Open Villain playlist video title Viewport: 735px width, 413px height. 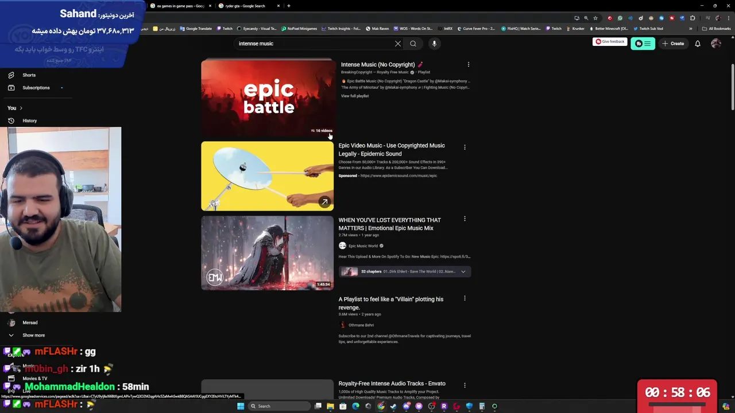tap(391, 303)
